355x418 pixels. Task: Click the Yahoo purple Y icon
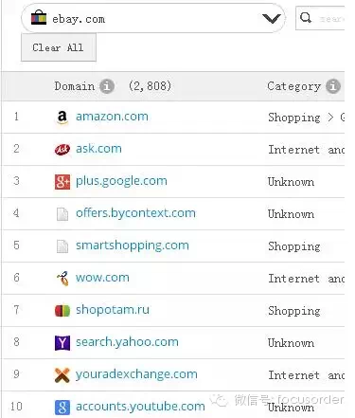[62, 343]
